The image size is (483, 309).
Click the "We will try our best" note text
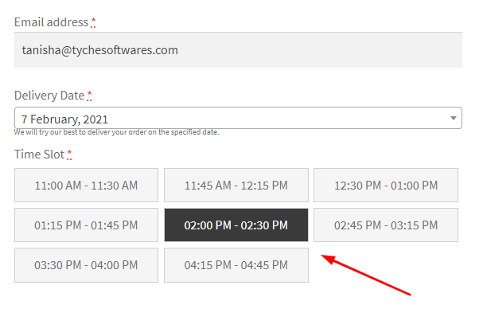(x=116, y=132)
